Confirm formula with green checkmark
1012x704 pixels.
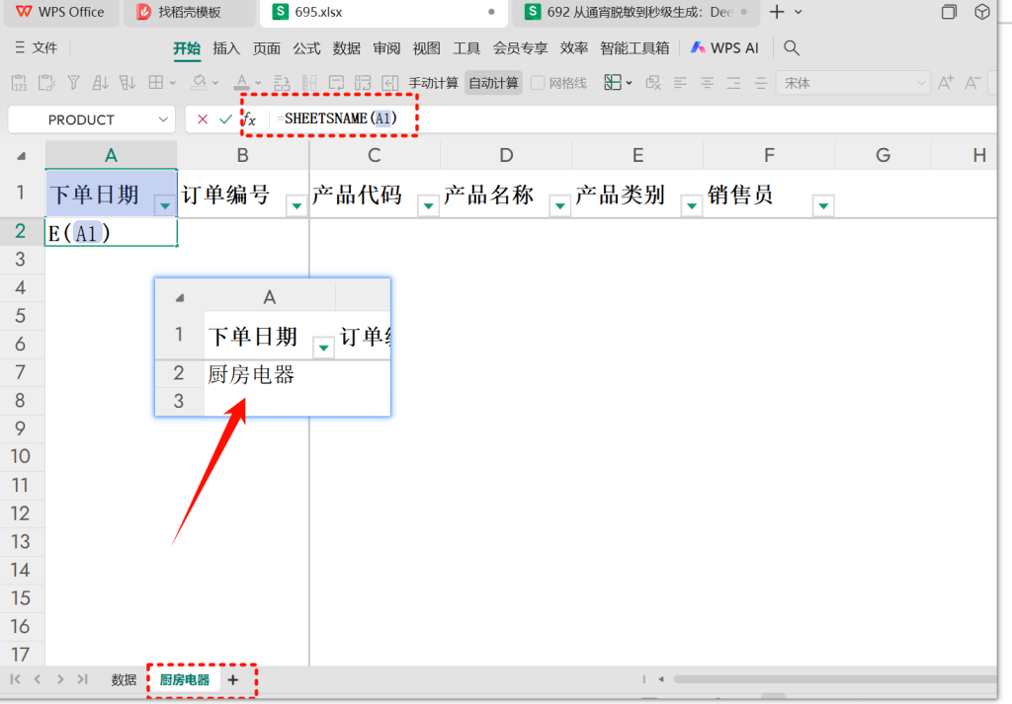click(x=225, y=119)
